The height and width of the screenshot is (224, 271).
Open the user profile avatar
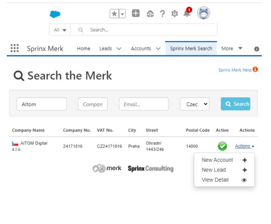click(x=204, y=13)
